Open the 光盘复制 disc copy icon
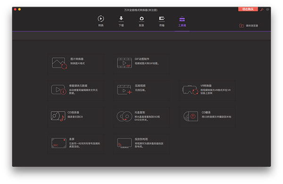283x184 pixels. click(x=125, y=116)
